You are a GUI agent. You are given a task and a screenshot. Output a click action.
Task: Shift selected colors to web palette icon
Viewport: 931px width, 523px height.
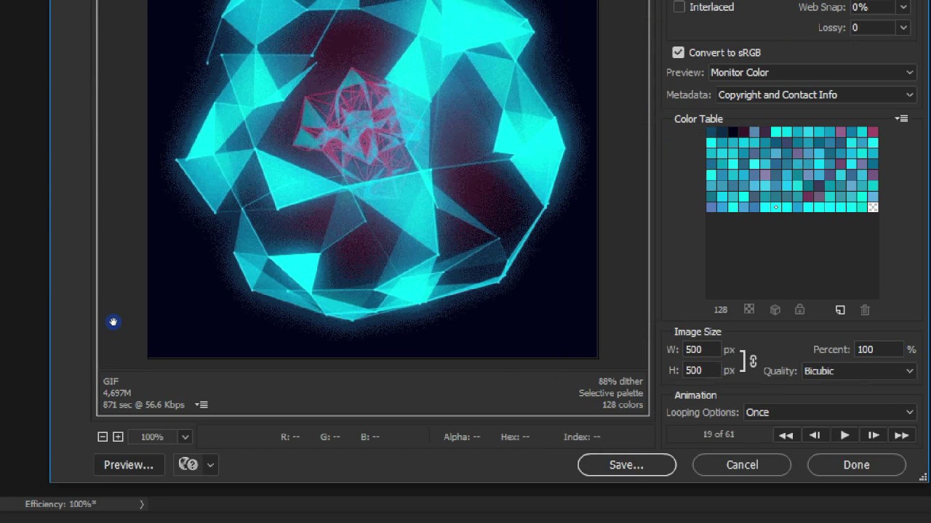[775, 309]
